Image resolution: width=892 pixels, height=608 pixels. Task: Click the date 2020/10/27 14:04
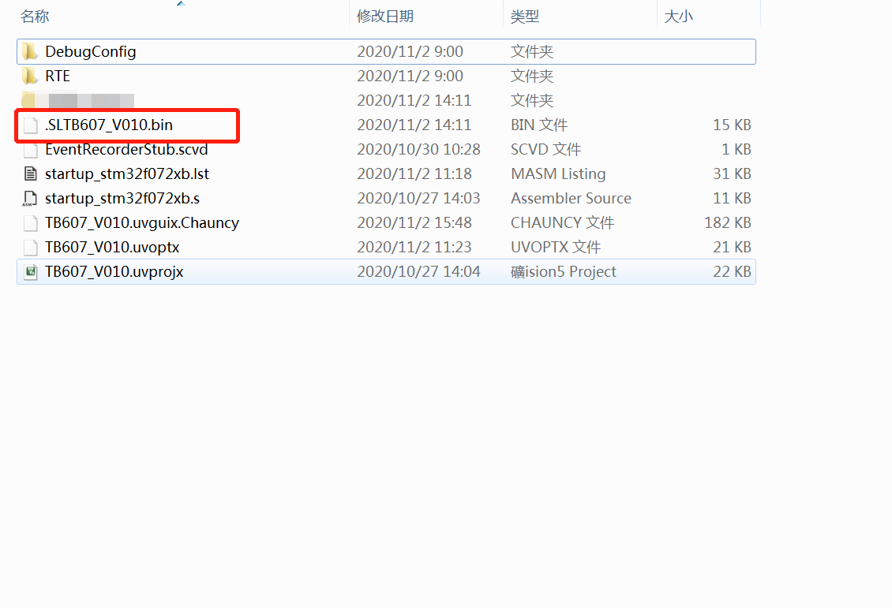click(x=418, y=271)
